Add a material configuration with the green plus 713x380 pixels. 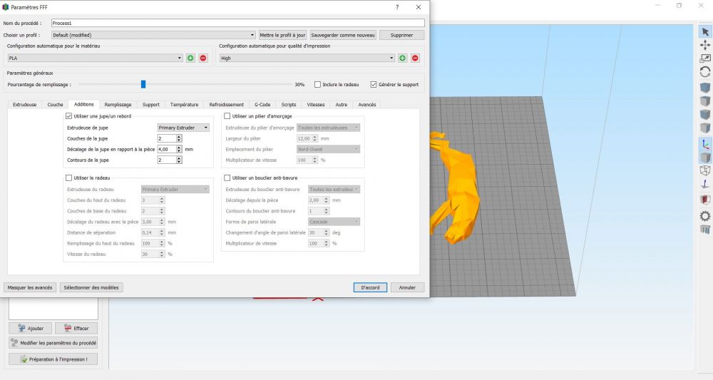(x=190, y=58)
